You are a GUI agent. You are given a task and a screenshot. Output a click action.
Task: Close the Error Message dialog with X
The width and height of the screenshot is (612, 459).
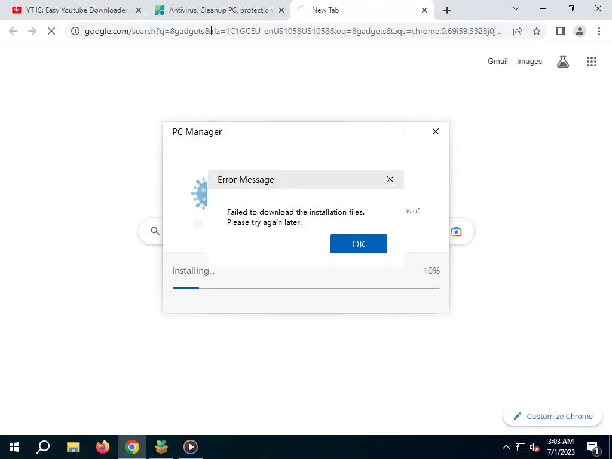coord(390,179)
